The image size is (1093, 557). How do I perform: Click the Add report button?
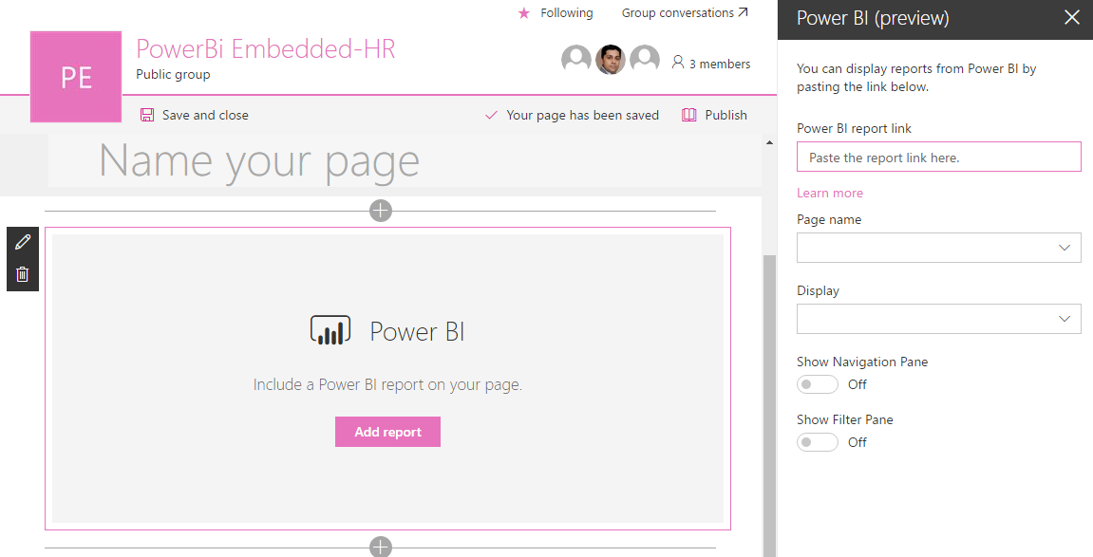point(387,432)
